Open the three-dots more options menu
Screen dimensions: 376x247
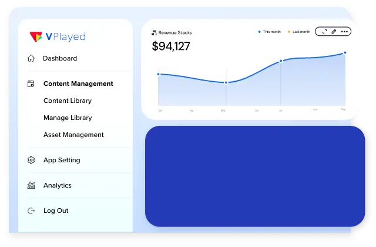[344, 32]
